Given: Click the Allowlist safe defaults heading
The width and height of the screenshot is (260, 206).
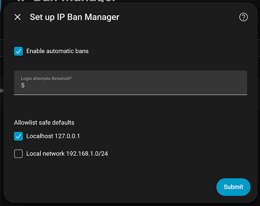Looking at the screenshot, I should tap(44, 123).
